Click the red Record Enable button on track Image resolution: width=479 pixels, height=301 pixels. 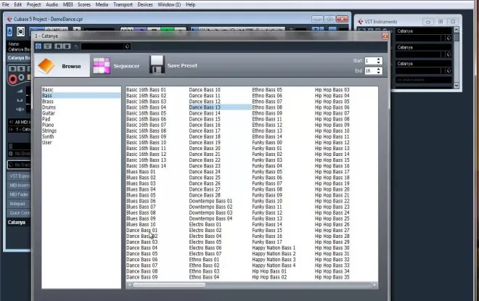point(12,79)
